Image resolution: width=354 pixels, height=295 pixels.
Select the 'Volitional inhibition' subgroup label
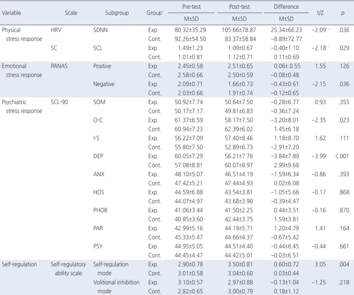[116, 282]
